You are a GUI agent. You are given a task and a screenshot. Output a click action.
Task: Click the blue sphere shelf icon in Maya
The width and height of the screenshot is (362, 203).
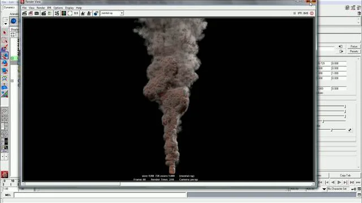[14, 21]
